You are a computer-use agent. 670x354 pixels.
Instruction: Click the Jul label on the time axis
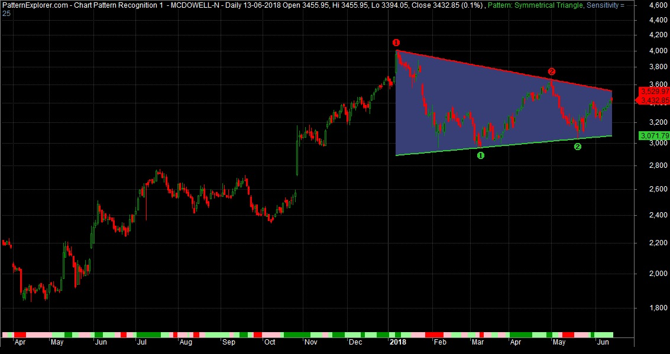coord(142,342)
